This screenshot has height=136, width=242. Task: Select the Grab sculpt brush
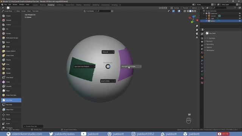11,46
